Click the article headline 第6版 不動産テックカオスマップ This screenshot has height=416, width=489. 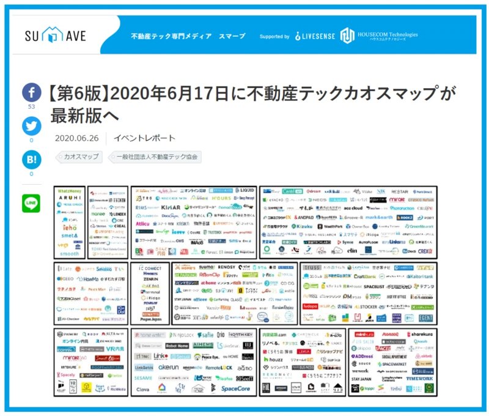[x=251, y=104]
